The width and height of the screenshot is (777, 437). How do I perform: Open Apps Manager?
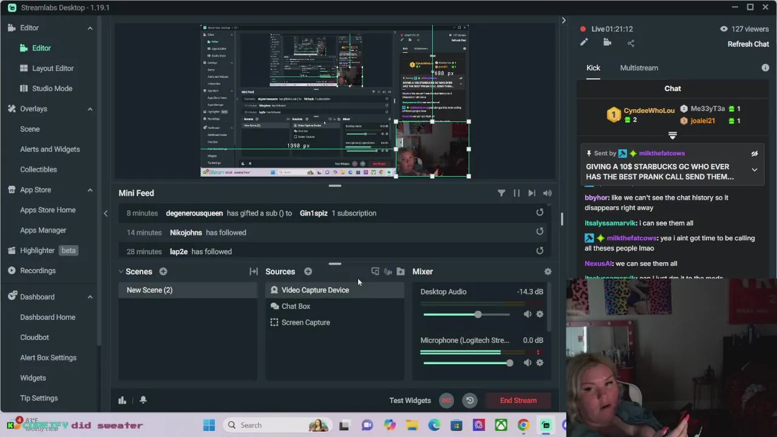click(43, 230)
